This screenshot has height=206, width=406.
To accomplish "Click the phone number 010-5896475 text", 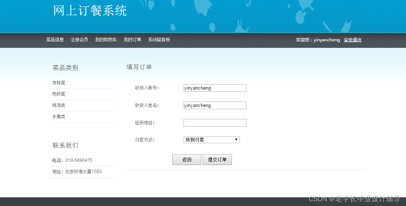I will (x=79, y=160).
